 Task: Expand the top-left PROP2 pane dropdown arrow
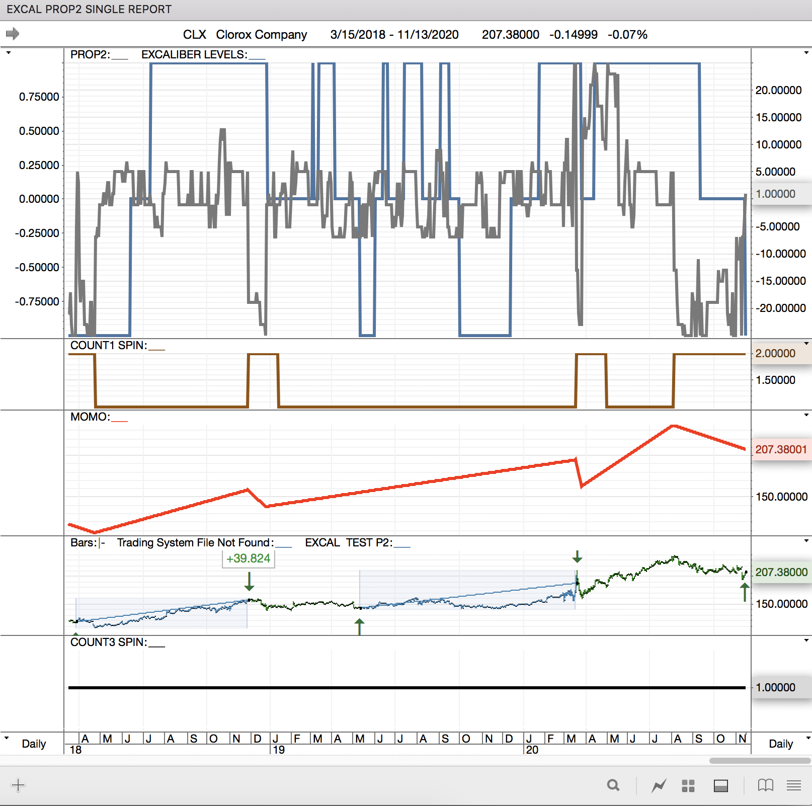click(x=8, y=53)
